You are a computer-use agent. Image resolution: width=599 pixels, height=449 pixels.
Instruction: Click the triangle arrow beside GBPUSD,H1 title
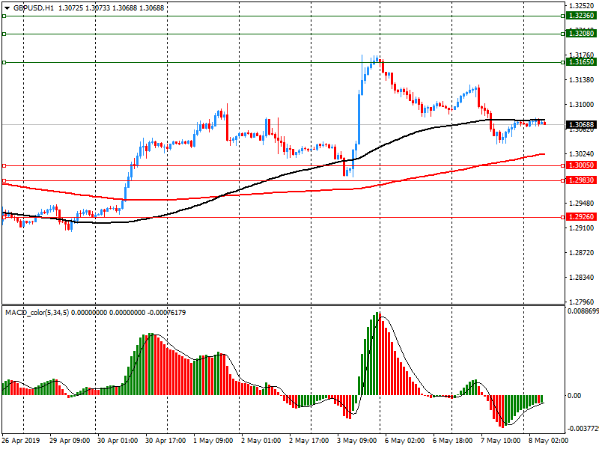click(6, 7)
